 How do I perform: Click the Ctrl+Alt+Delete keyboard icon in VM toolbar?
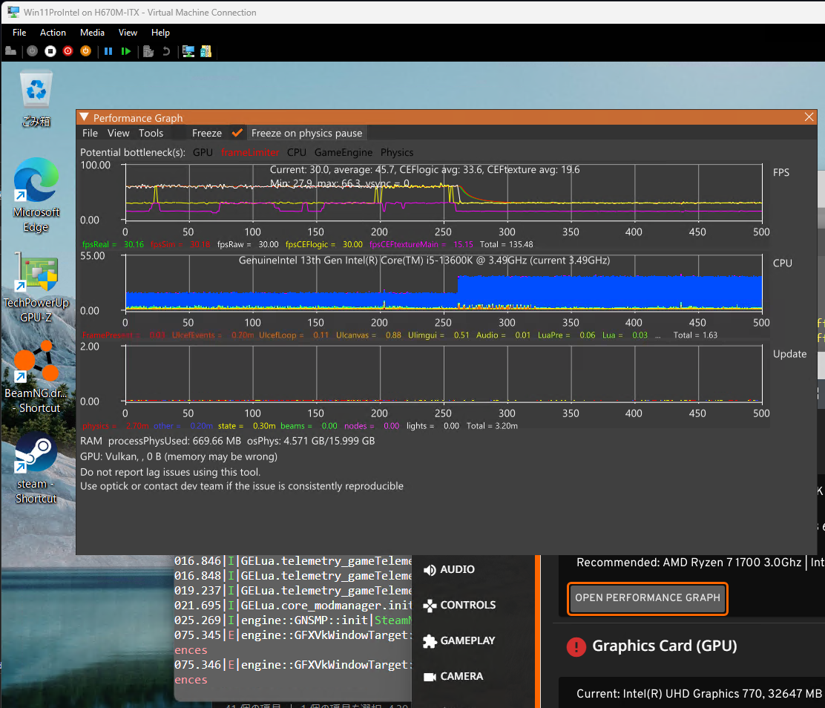10,51
